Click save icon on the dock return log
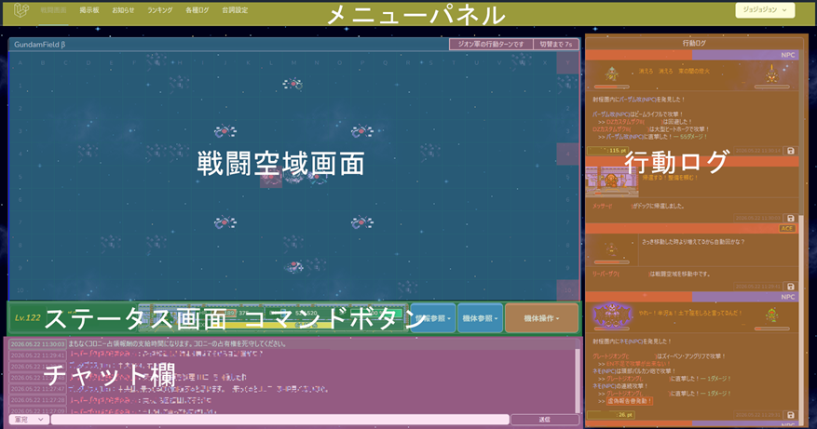The height and width of the screenshot is (429, 817). (790, 218)
